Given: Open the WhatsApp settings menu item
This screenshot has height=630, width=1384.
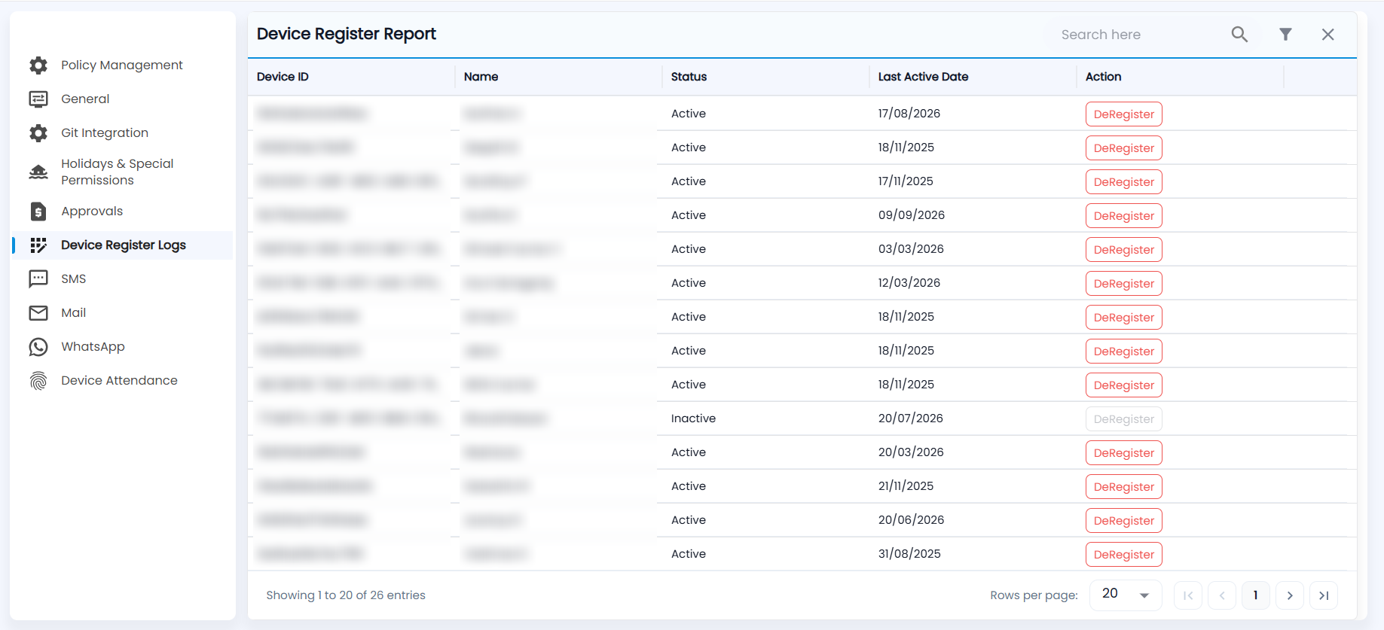Looking at the screenshot, I should tap(122, 347).
